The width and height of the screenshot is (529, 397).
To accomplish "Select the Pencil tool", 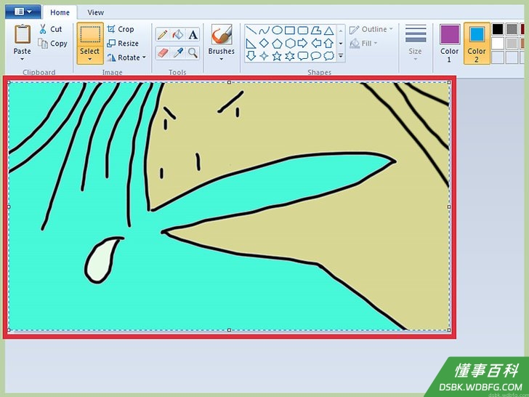I will tap(162, 34).
